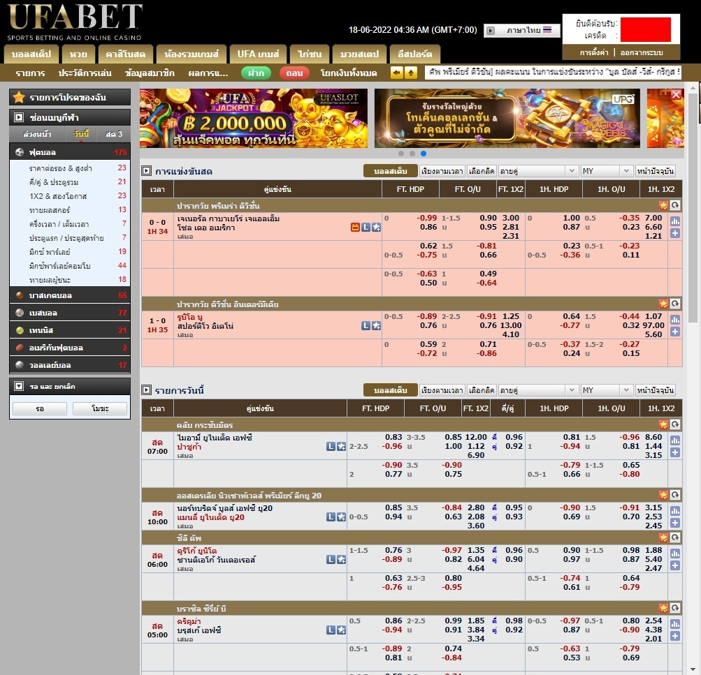Toggle favorite star for Rubio Nu match

coord(376,325)
